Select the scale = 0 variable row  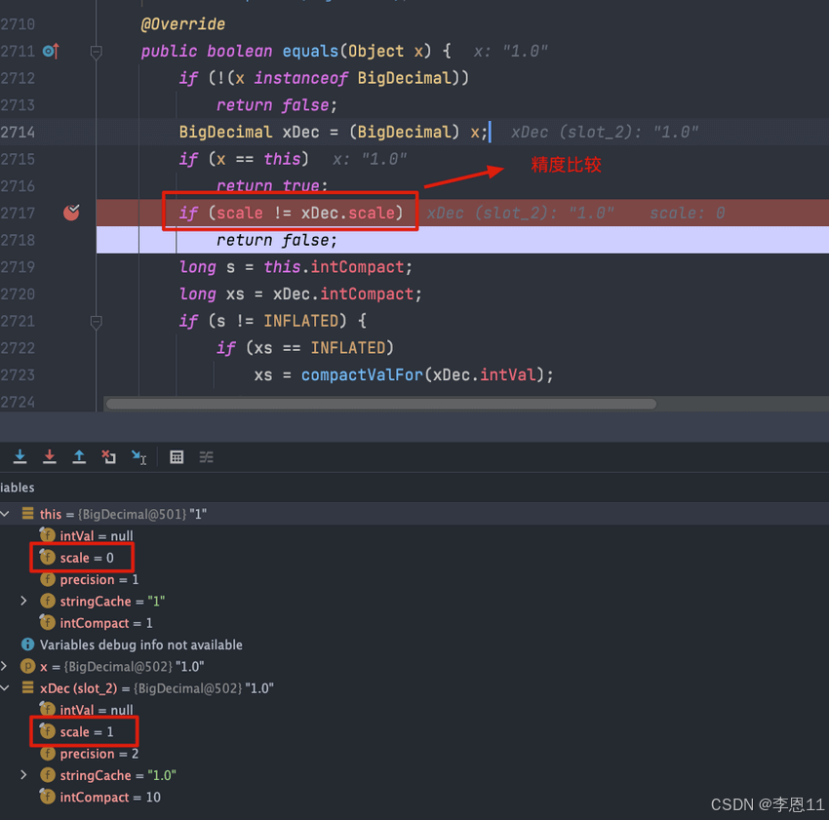tap(82, 557)
